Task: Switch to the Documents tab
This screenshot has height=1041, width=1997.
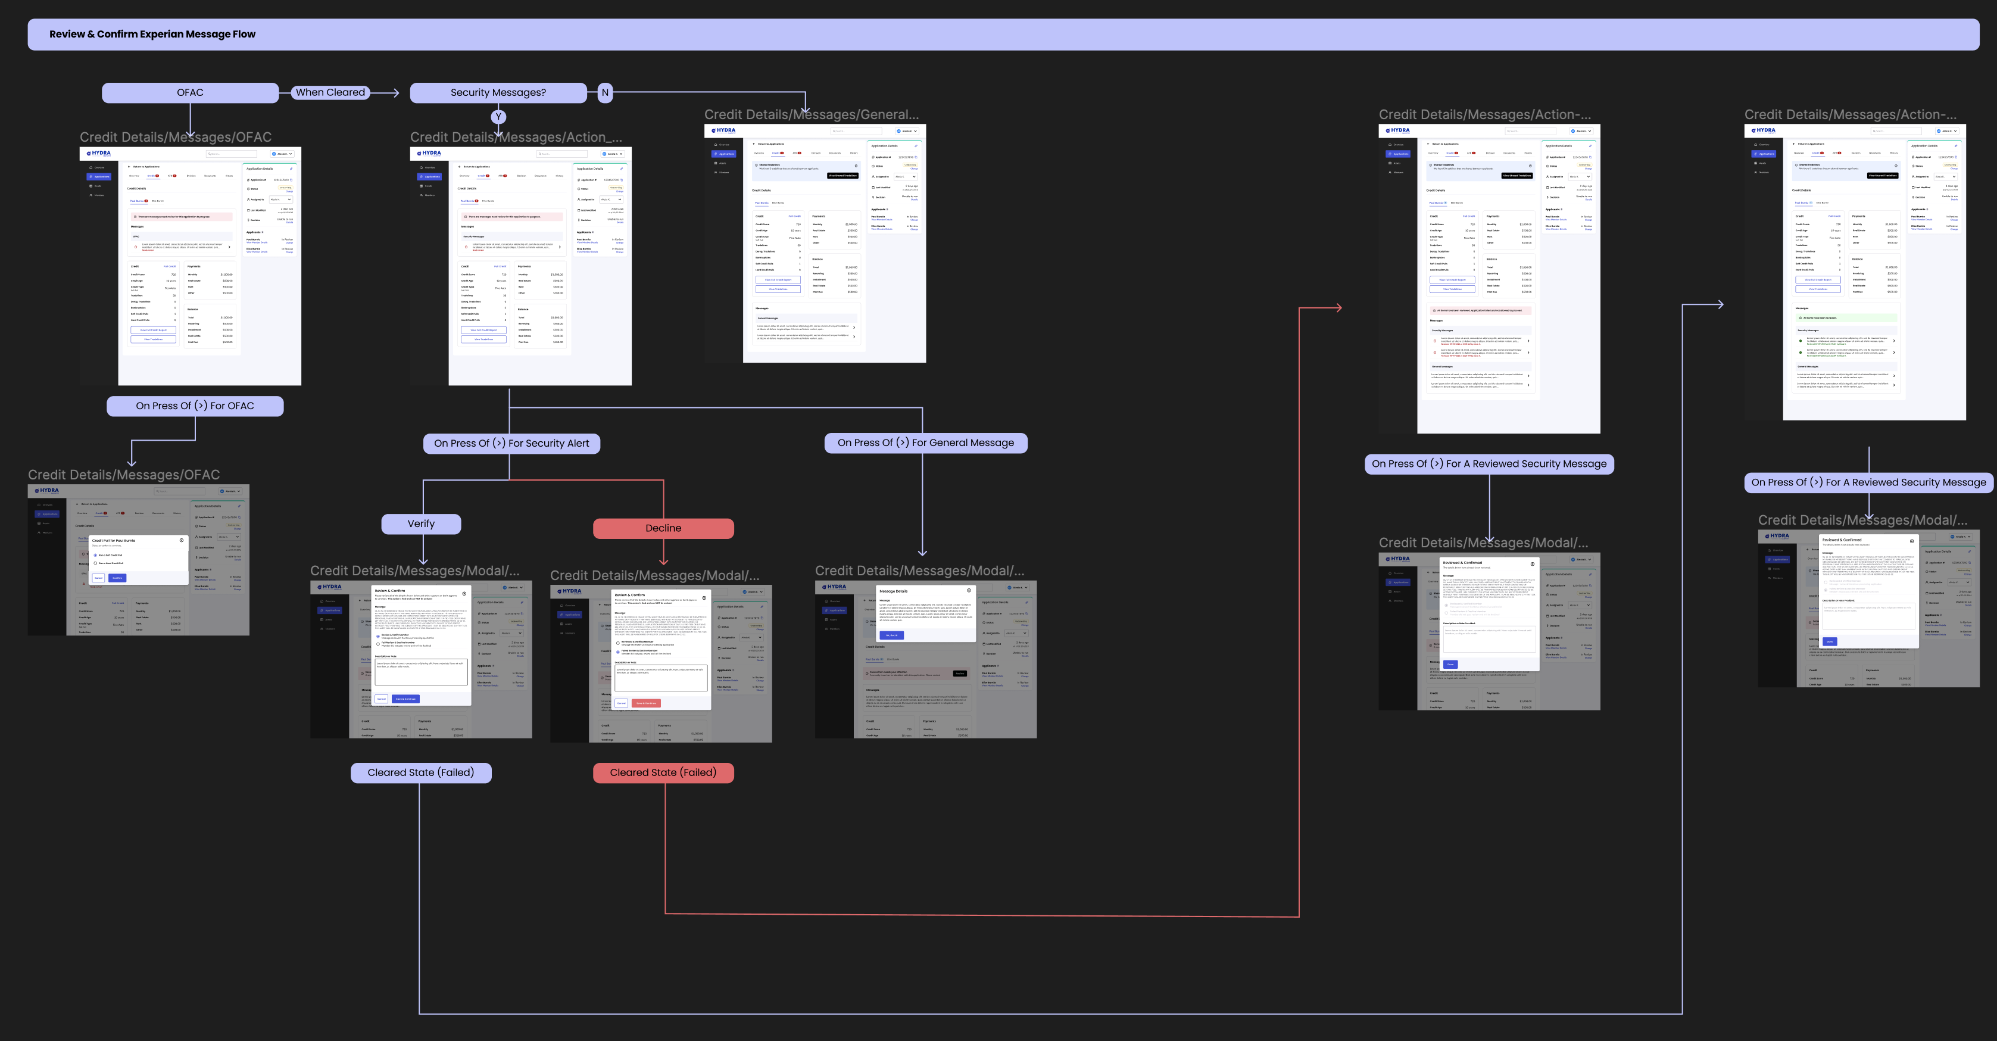Action: point(211,176)
